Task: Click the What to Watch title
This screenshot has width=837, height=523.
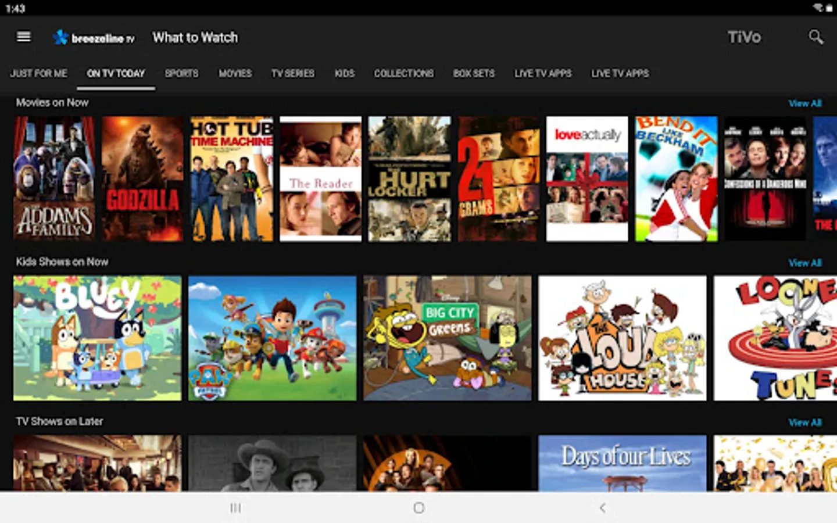Action: [x=195, y=38]
